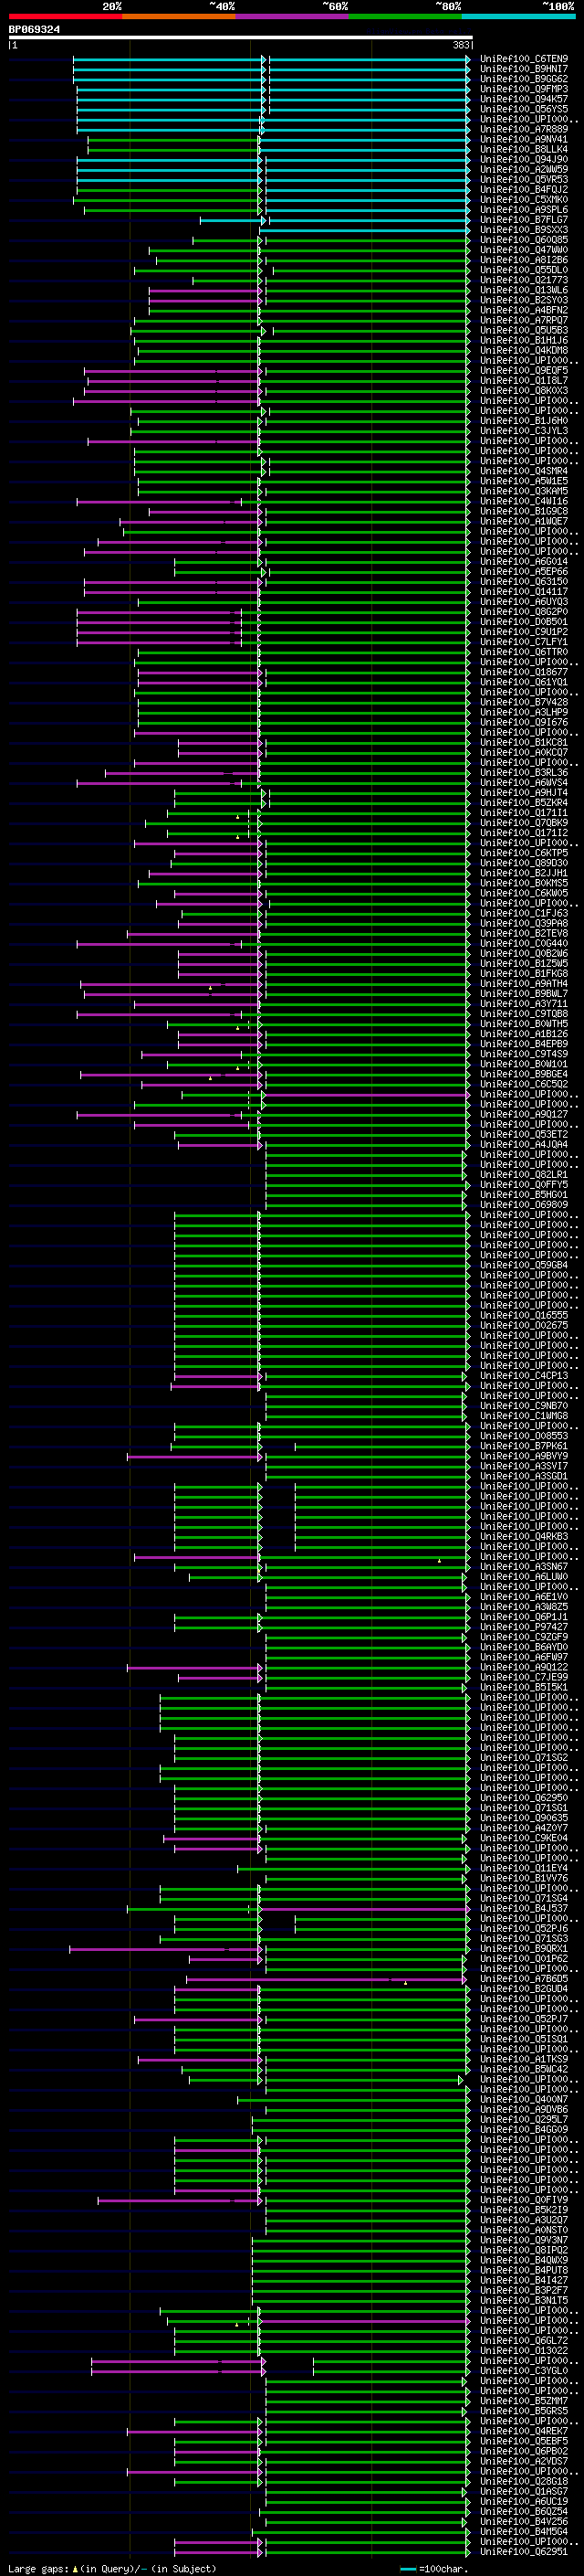Select hit UniRef100_B5ZMM7
The image size is (584, 2576).
(x=523, y=2400)
